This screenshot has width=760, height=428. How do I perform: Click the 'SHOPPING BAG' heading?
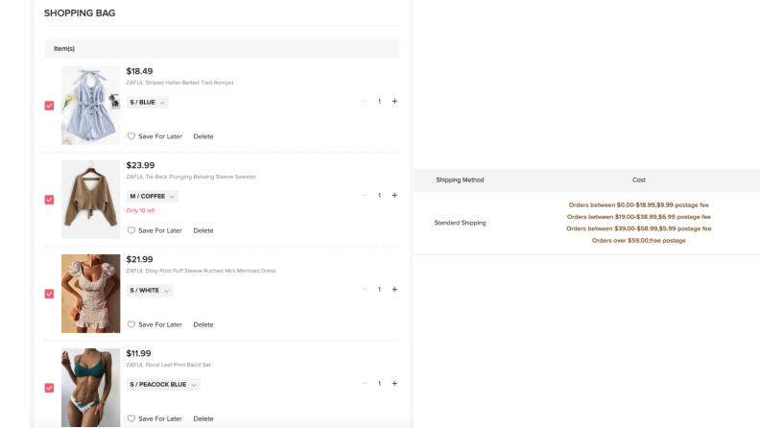tap(80, 13)
